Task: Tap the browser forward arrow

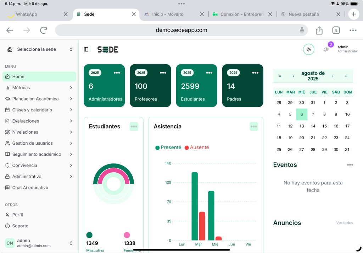Action: pos(27,30)
